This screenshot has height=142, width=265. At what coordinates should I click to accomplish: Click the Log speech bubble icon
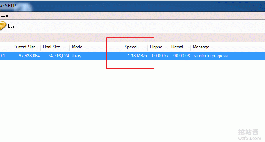(x=3, y=26)
